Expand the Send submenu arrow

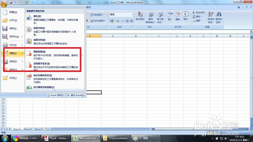[x=23, y=61]
